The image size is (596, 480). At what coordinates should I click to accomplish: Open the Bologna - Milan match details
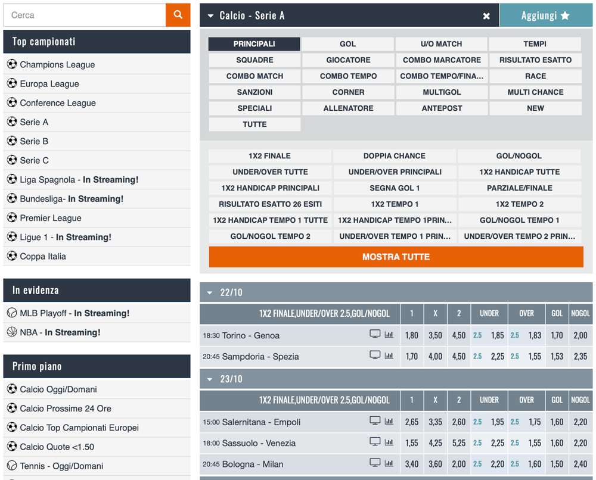tap(253, 464)
